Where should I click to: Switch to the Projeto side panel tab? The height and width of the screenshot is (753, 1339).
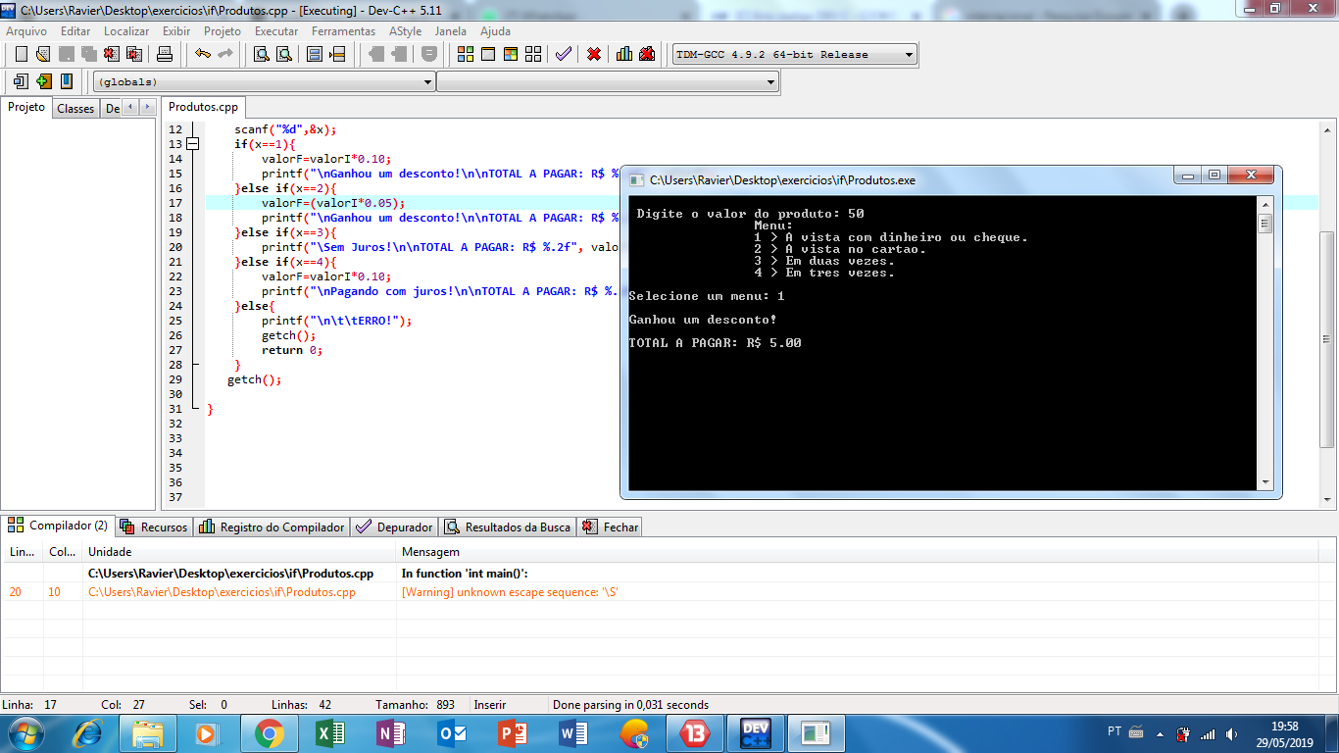(26, 107)
